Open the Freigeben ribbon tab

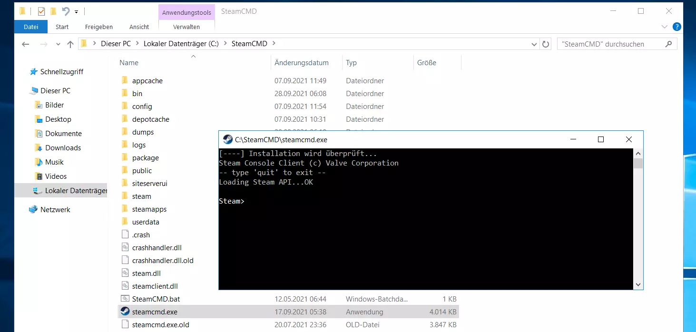point(98,27)
